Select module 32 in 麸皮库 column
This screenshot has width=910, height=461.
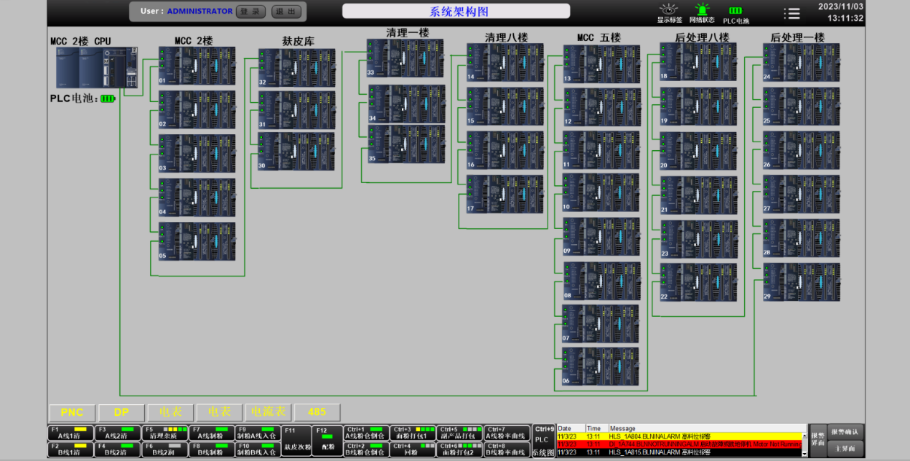(296, 67)
